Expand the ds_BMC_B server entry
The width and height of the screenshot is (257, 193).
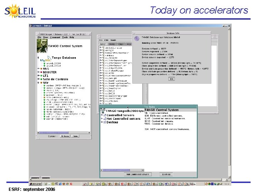coord(100,93)
